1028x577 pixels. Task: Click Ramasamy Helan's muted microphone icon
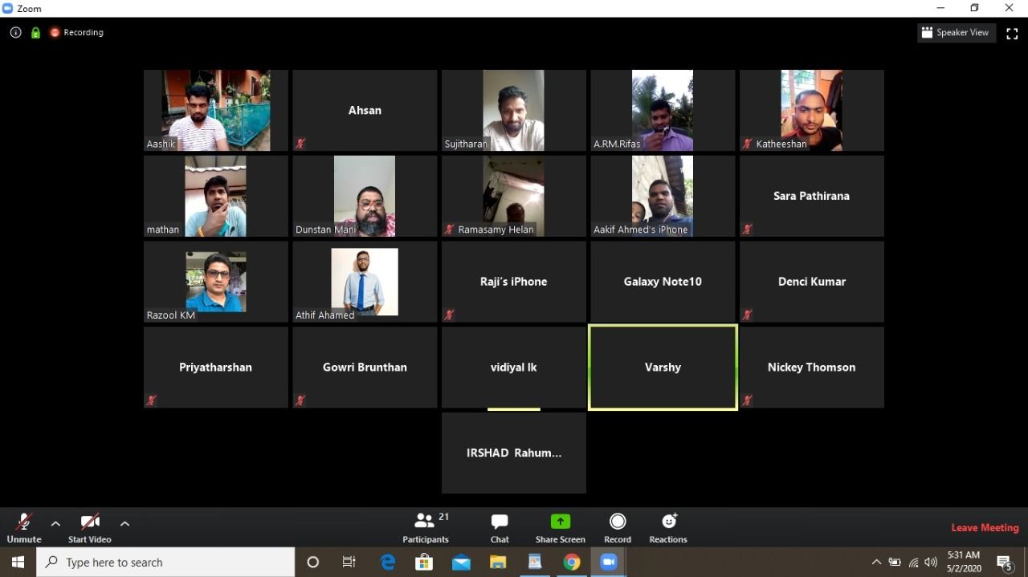click(450, 230)
